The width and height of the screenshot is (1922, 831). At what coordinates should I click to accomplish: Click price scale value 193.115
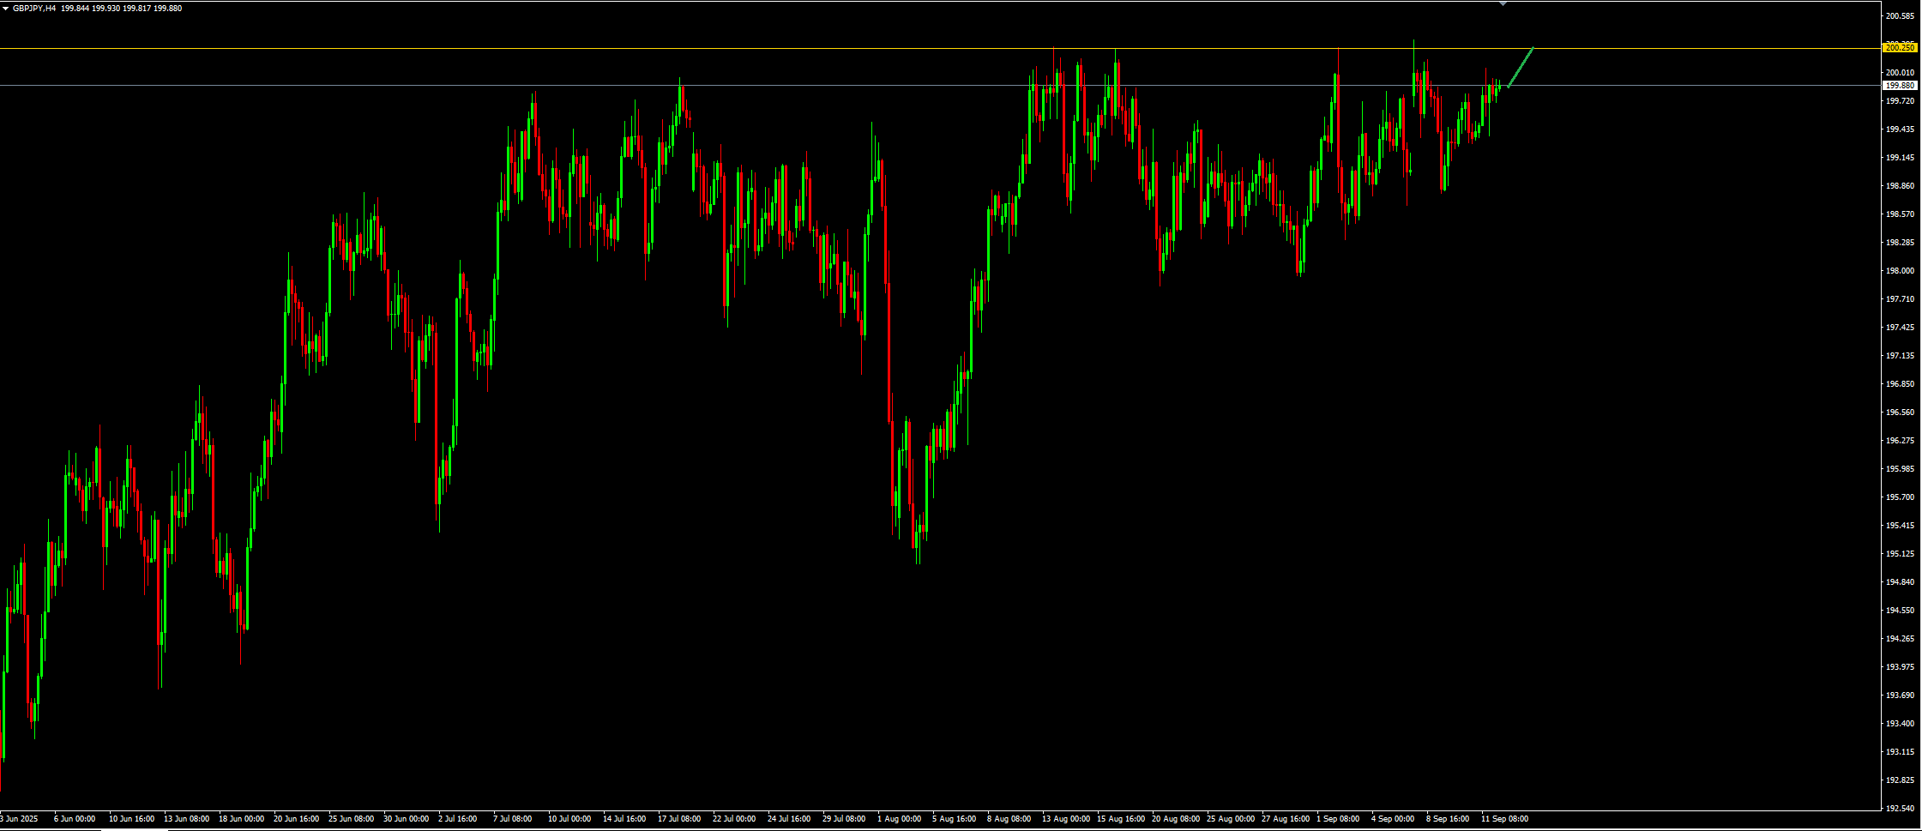coord(1900,752)
